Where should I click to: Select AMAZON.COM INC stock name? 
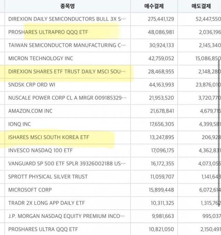30,111
